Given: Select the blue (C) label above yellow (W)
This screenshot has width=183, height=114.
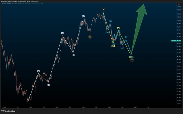Looking at the screenshot, I should 113,44.
